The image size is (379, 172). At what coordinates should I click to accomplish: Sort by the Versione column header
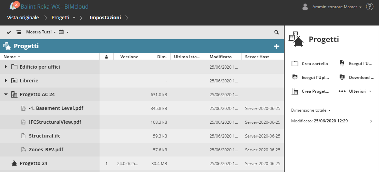point(129,57)
